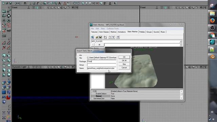Toggle realtime preview in right Front viewport
217x122 pixels.
coord(157,7)
